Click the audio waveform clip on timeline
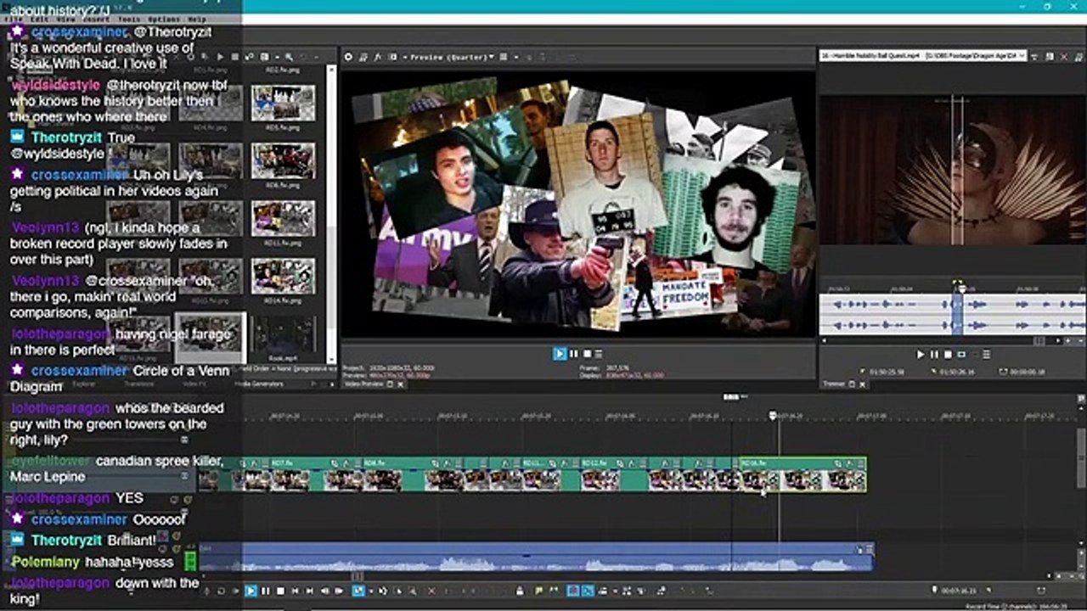This screenshot has height=611, width=1087. point(535,557)
